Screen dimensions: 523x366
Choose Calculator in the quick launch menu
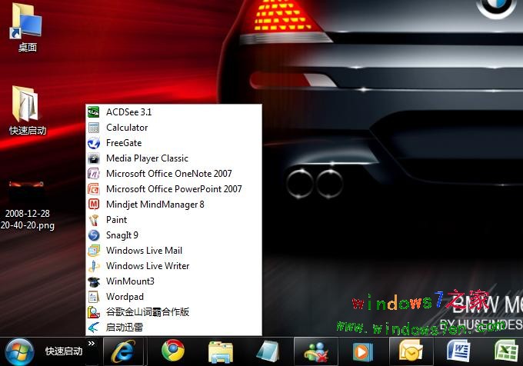coord(127,128)
